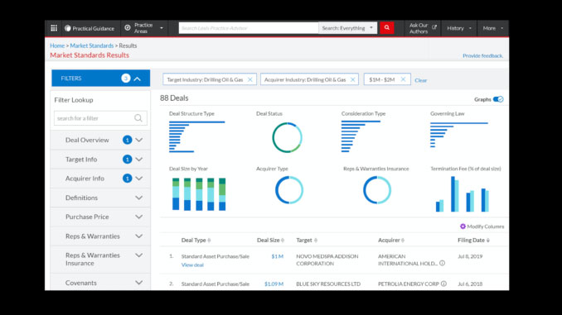Open the apps grid menu icon
Viewport: 562px width, 315px height.
54,28
